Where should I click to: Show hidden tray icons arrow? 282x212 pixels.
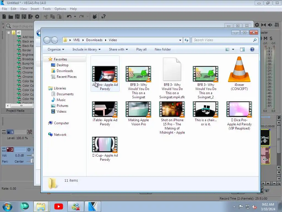coord(234,207)
